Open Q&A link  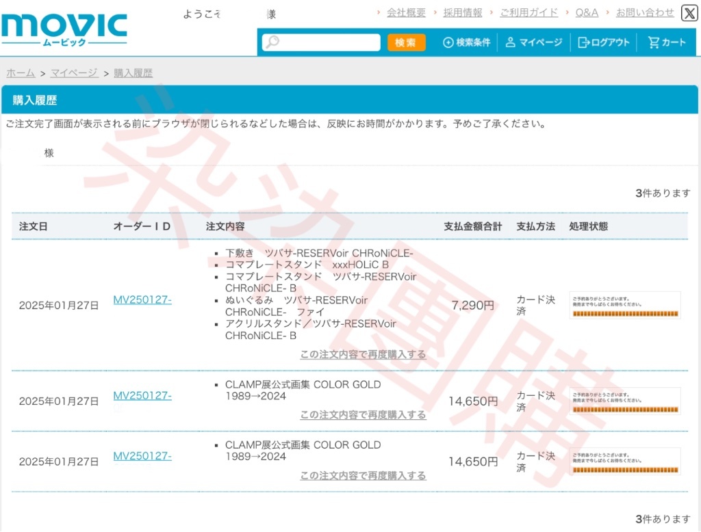(x=587, y=12)
